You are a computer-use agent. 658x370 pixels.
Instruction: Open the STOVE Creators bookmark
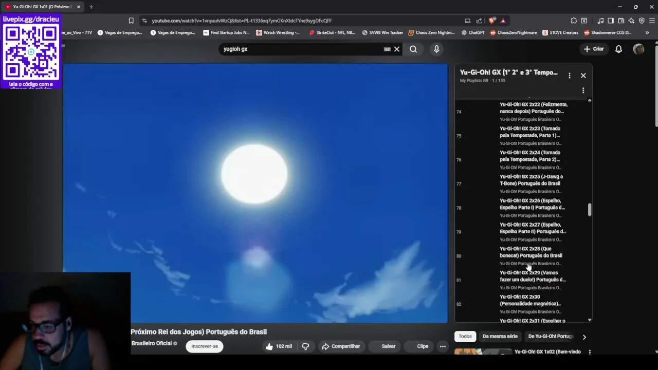tap(560, 32)
